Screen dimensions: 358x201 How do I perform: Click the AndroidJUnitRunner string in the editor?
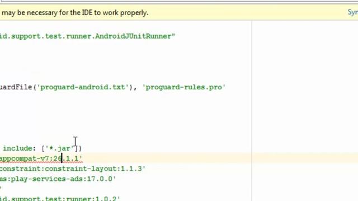coord(87,36)
